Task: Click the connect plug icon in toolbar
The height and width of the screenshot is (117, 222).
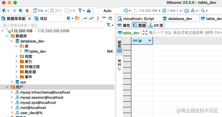Action: [x=14, y=11]
